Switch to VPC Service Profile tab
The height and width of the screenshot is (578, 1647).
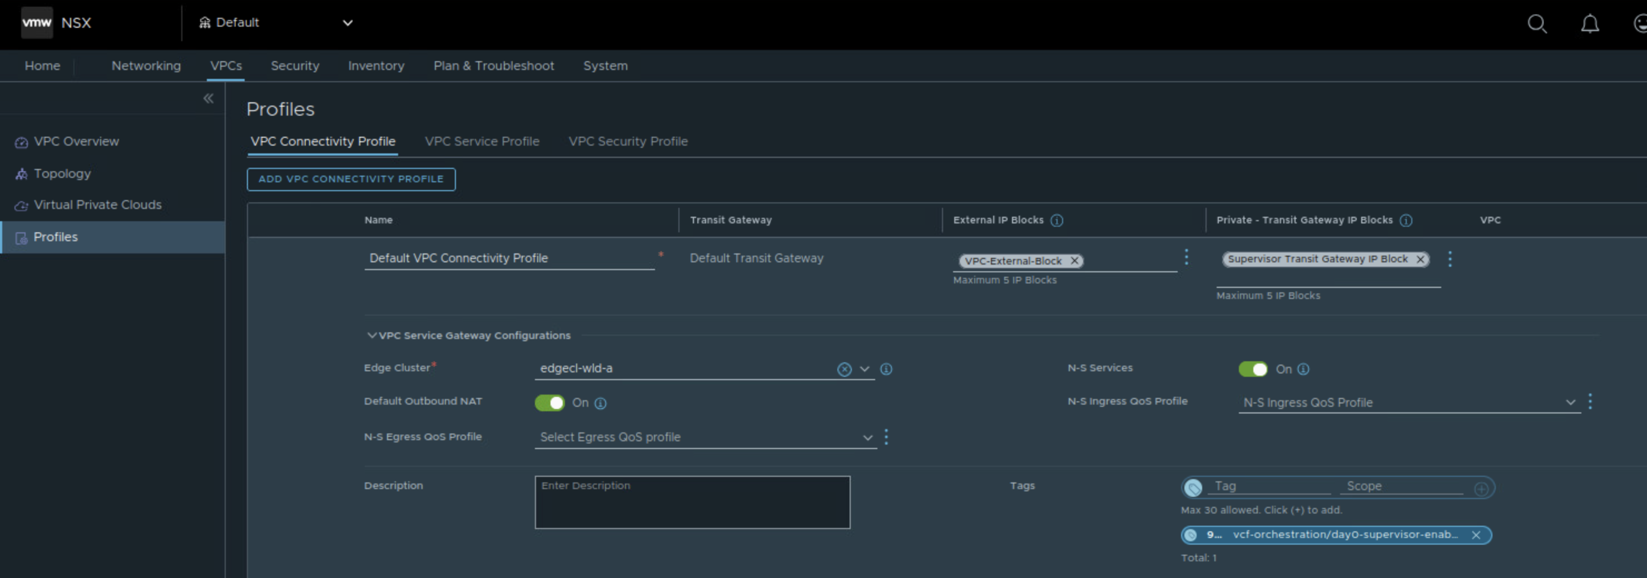[482, 141]
